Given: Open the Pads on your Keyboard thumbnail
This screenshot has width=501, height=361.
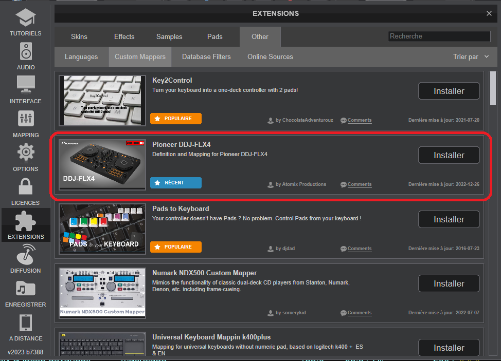Looking at the screenshot, I should pos(102,229).
